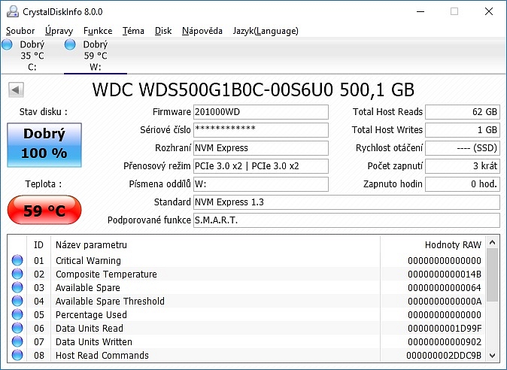
Task: Click the masked serial number field
Action: pos(260,130)
